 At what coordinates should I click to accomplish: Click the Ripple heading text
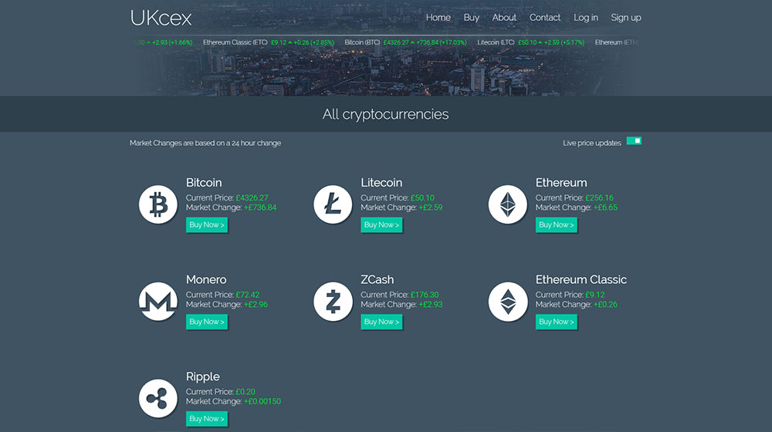203,376
